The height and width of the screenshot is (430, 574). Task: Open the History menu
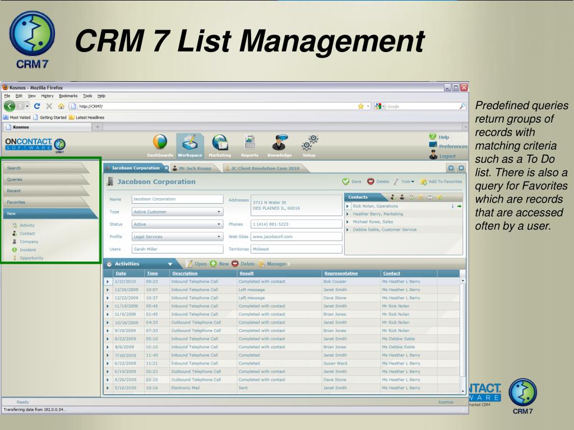tap(47, 96)
